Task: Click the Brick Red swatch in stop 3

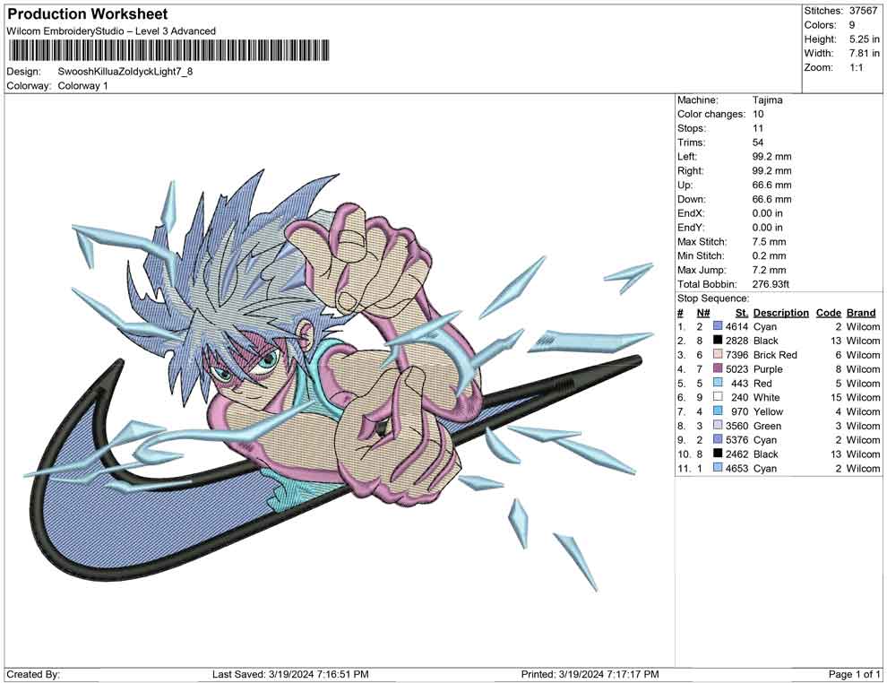Action: pos(718,355)
